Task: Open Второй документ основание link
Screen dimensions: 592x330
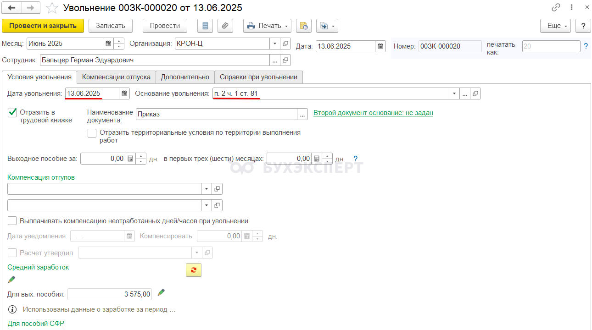Action: pyautogui.click(x=373, y=113)
